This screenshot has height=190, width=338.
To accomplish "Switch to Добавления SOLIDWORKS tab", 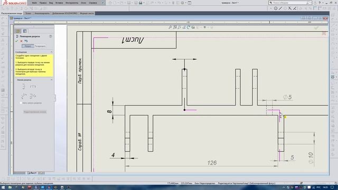I will (64, 13).
